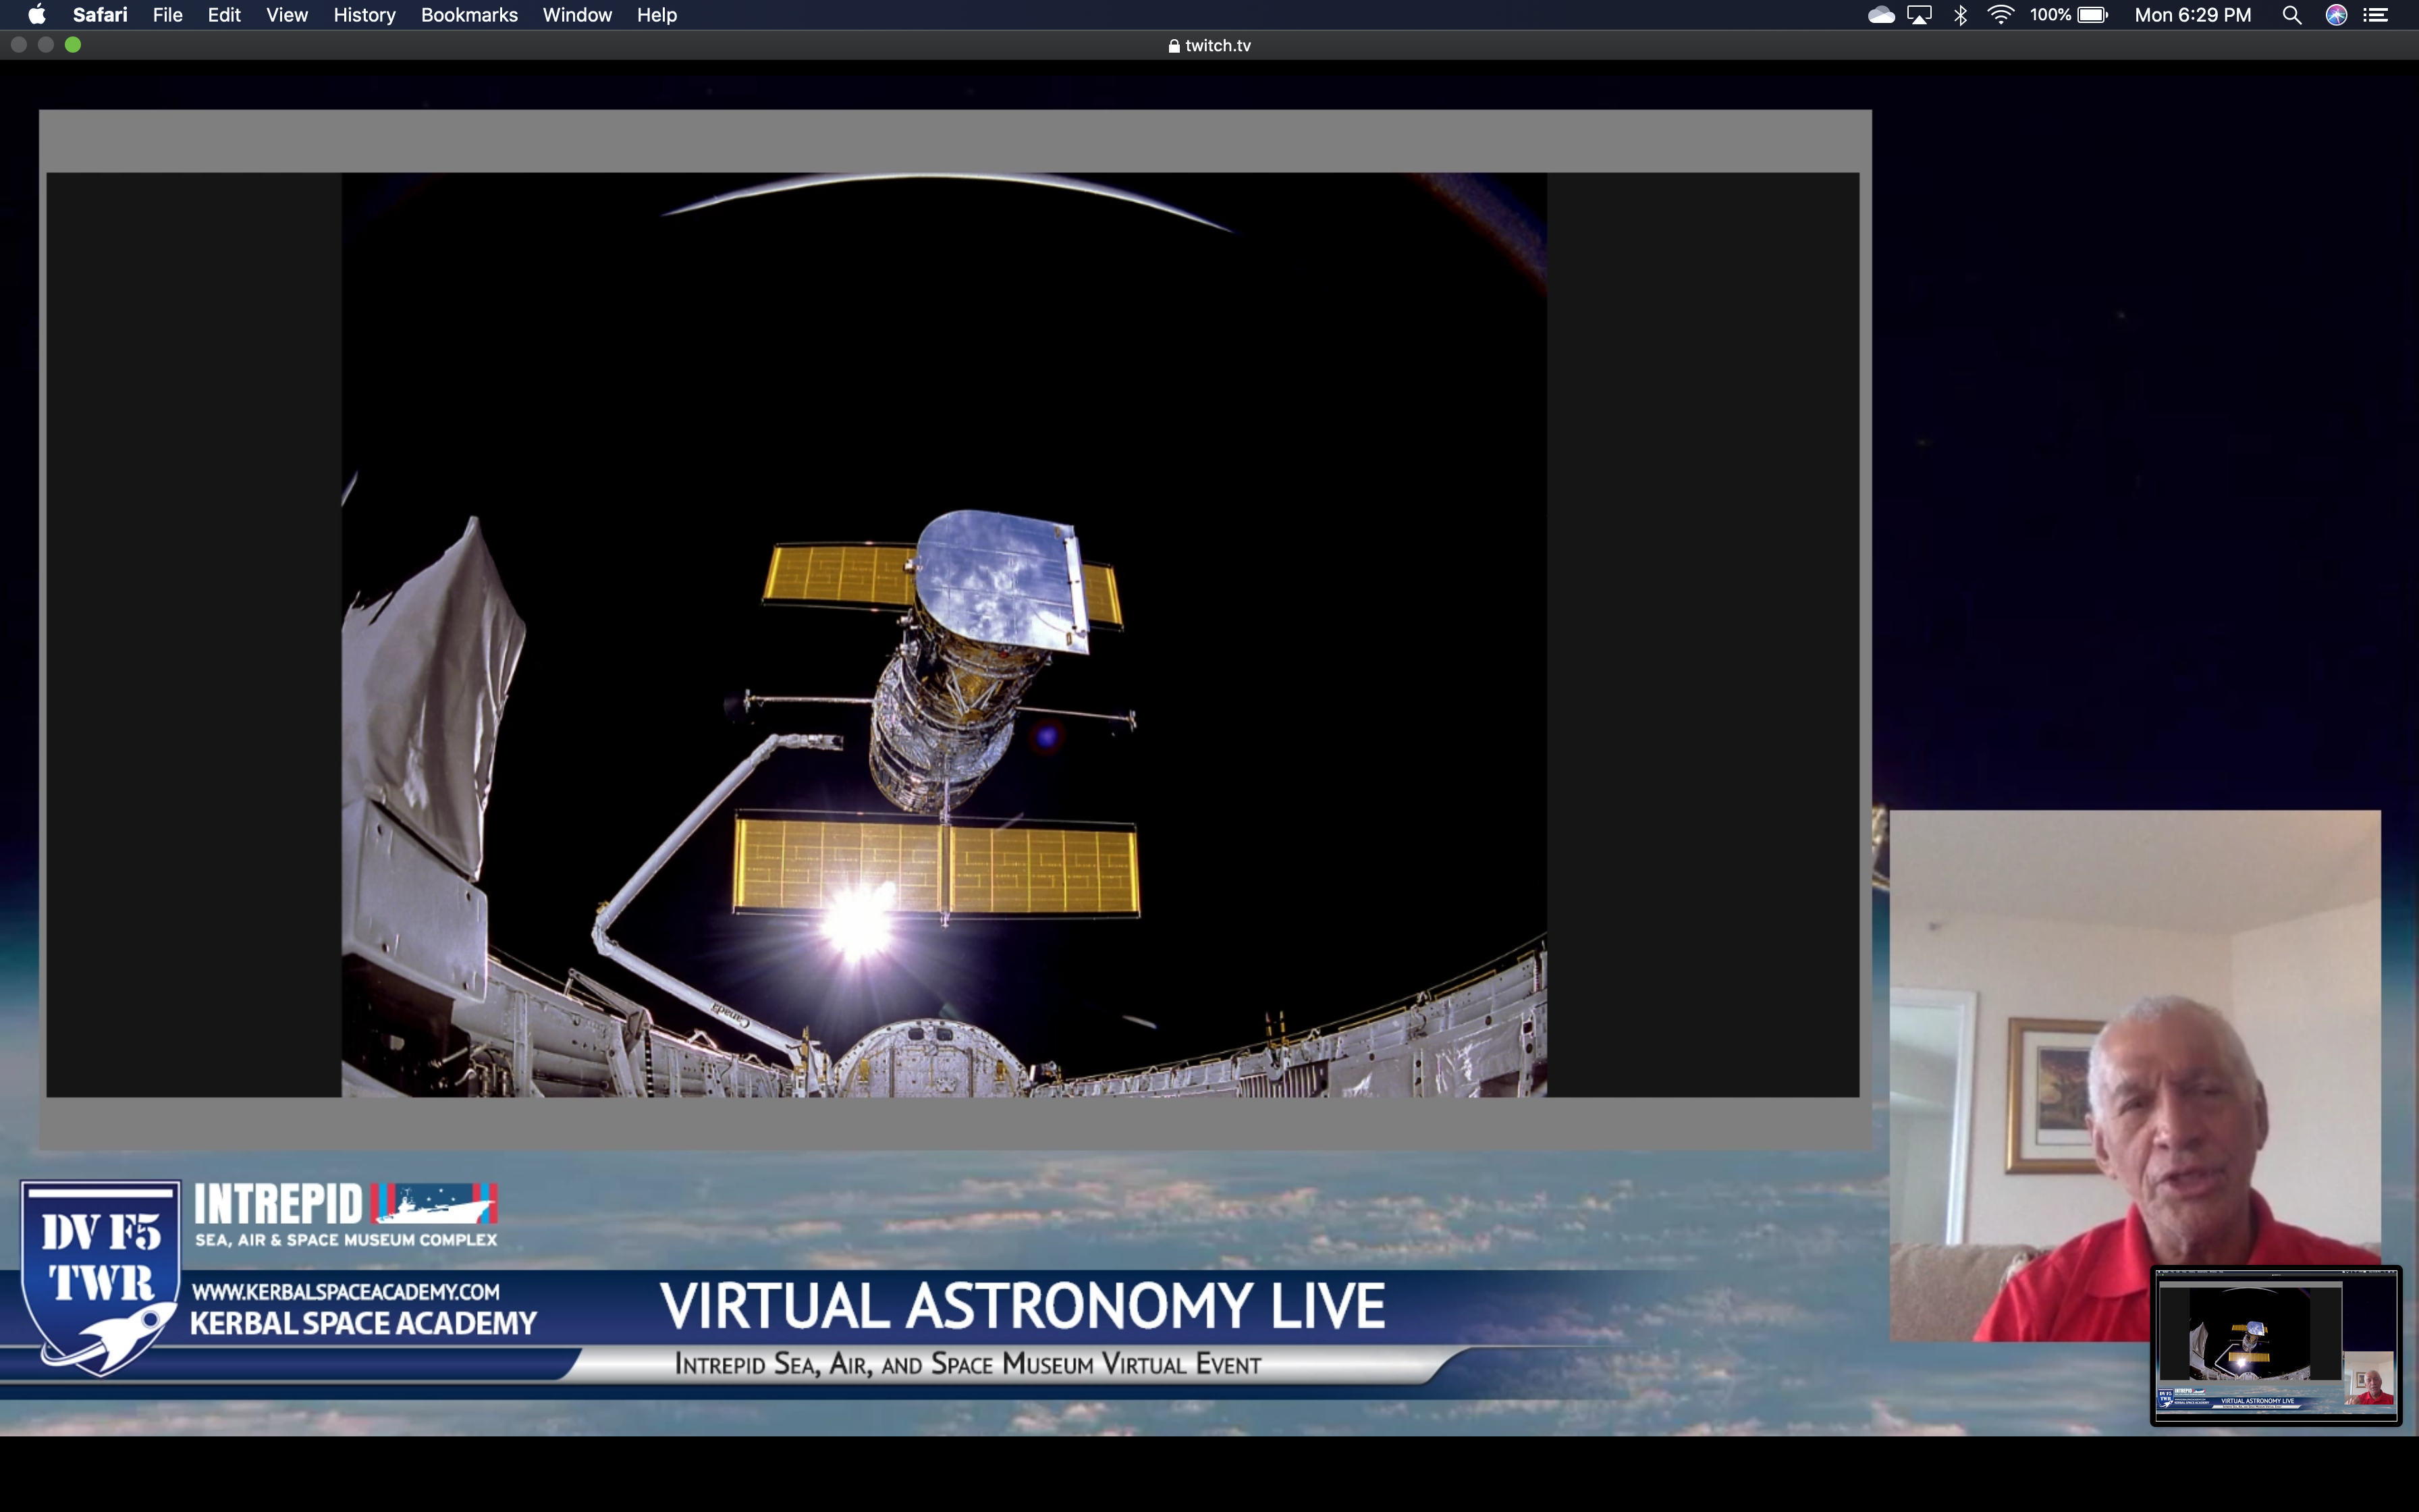
Task: Open the History menu
Action: tap(364, 15)
